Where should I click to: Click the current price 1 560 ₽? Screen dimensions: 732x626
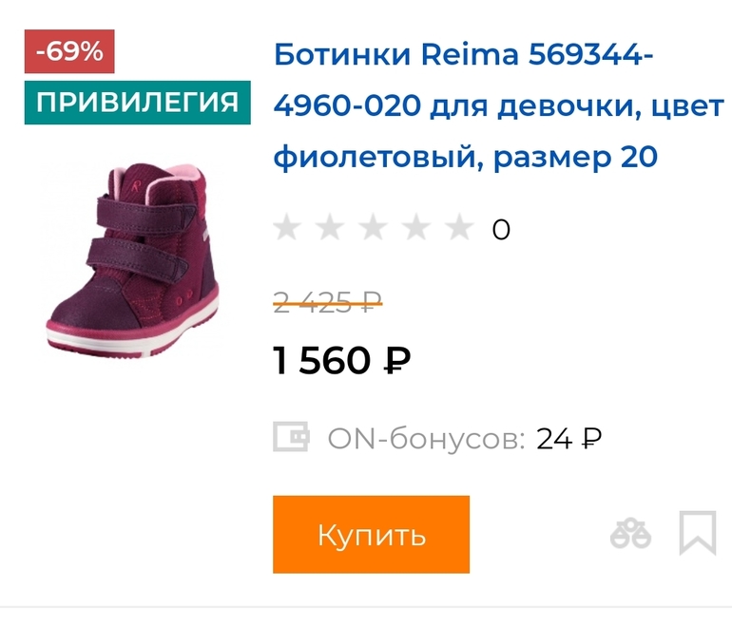pos(341,360)
